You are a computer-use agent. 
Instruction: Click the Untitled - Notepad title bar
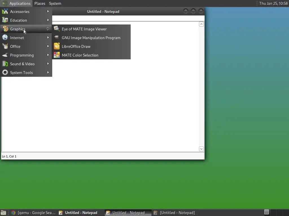click(103, 11)
